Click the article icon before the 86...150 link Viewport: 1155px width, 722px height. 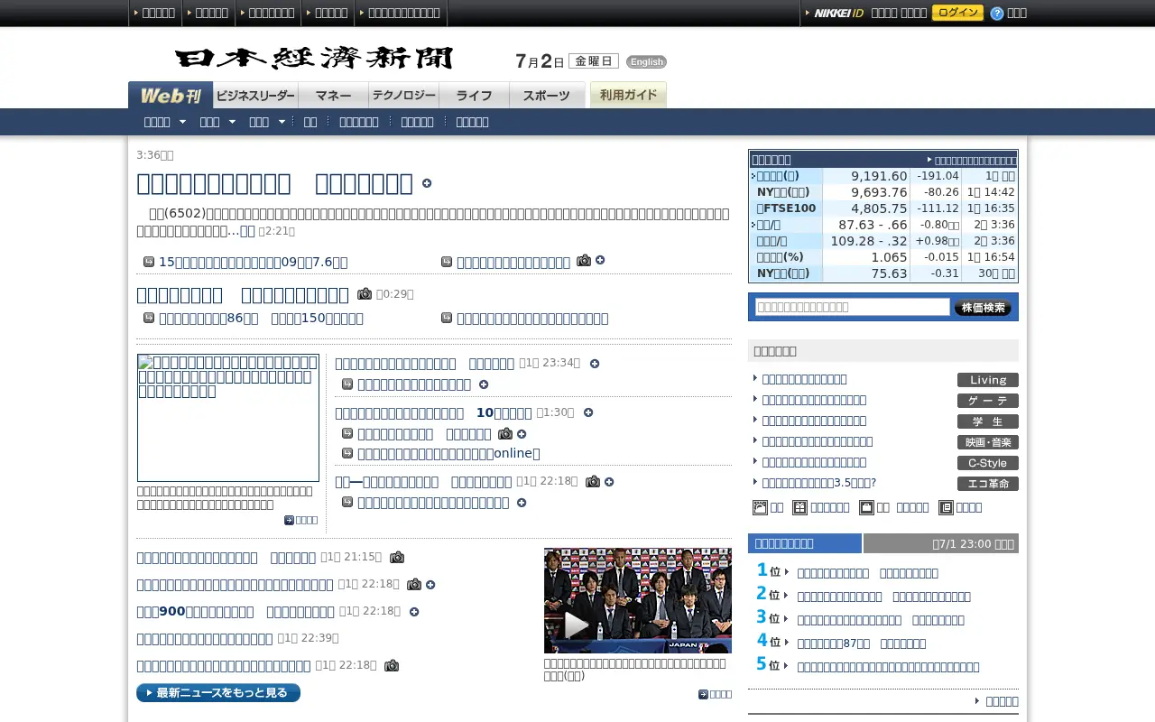click(x=149, y=318)
